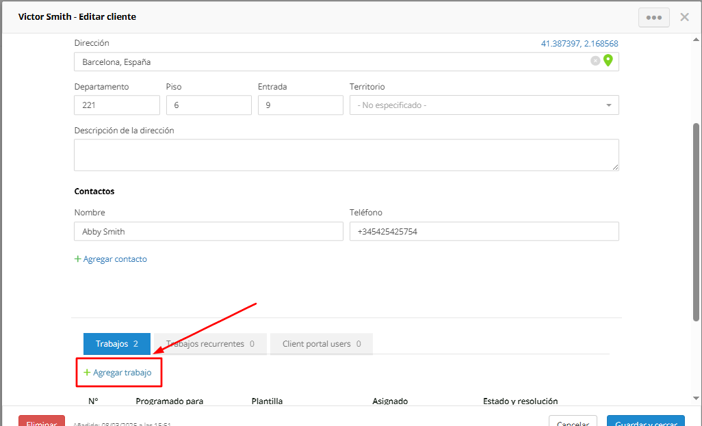Click Guardar y cerrar button

point(646,421)
